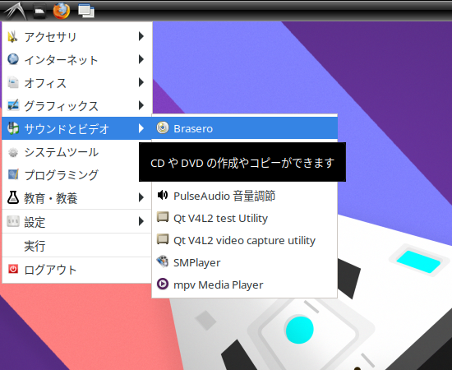Image resolution: width=452 pixels, height=370 pixels.
Task: Choose 実行 to run a command
Action: [x=77, y=246]
